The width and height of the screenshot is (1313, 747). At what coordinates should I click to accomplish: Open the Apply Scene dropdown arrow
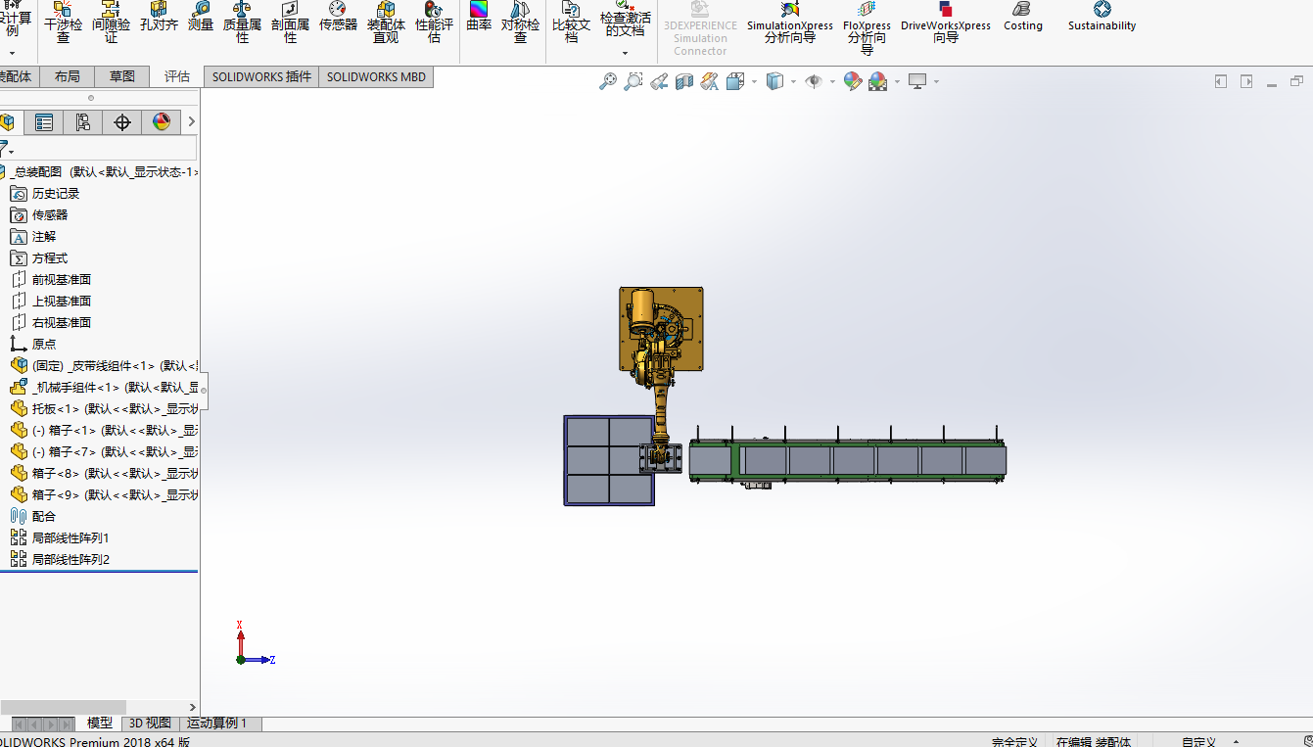point(897,82)
